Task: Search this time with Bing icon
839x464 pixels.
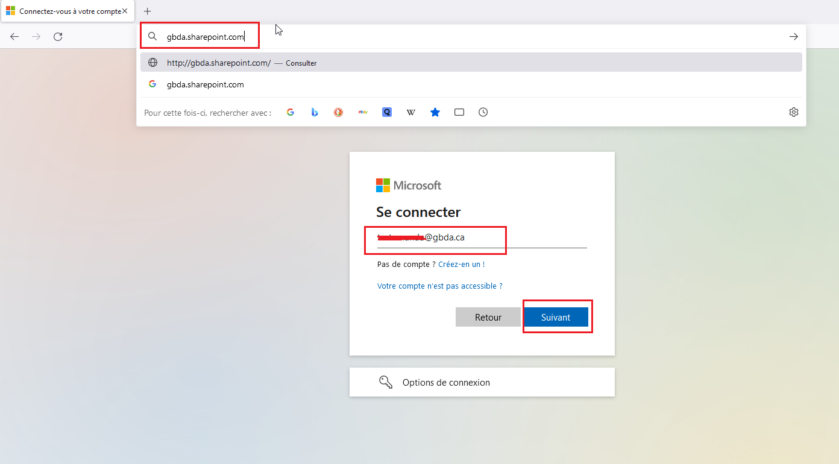Action: click(315, 112)
